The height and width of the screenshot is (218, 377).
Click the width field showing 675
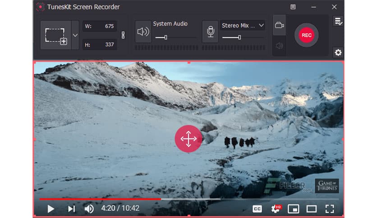100,26
